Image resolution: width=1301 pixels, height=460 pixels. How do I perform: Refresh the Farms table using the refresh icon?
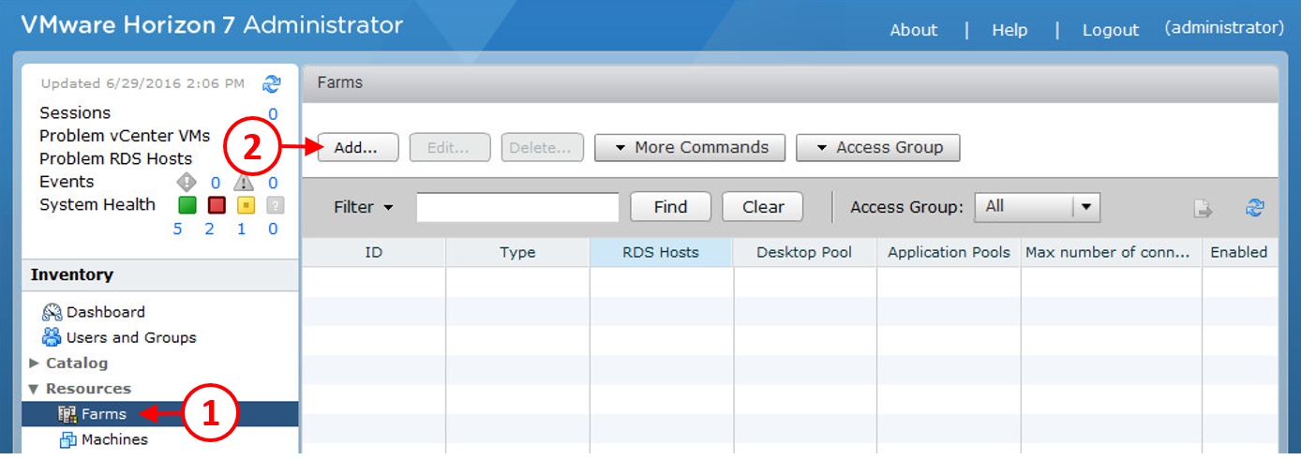pos(1255,208)
